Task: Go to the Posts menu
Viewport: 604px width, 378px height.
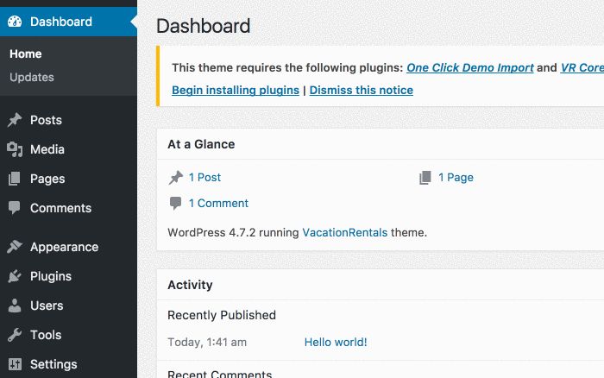Action: tap(46, 120)
